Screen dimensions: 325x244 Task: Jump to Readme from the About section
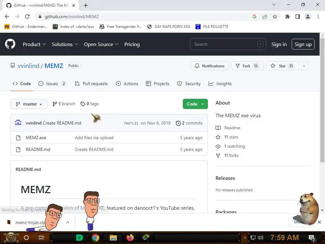pos(228,128)
